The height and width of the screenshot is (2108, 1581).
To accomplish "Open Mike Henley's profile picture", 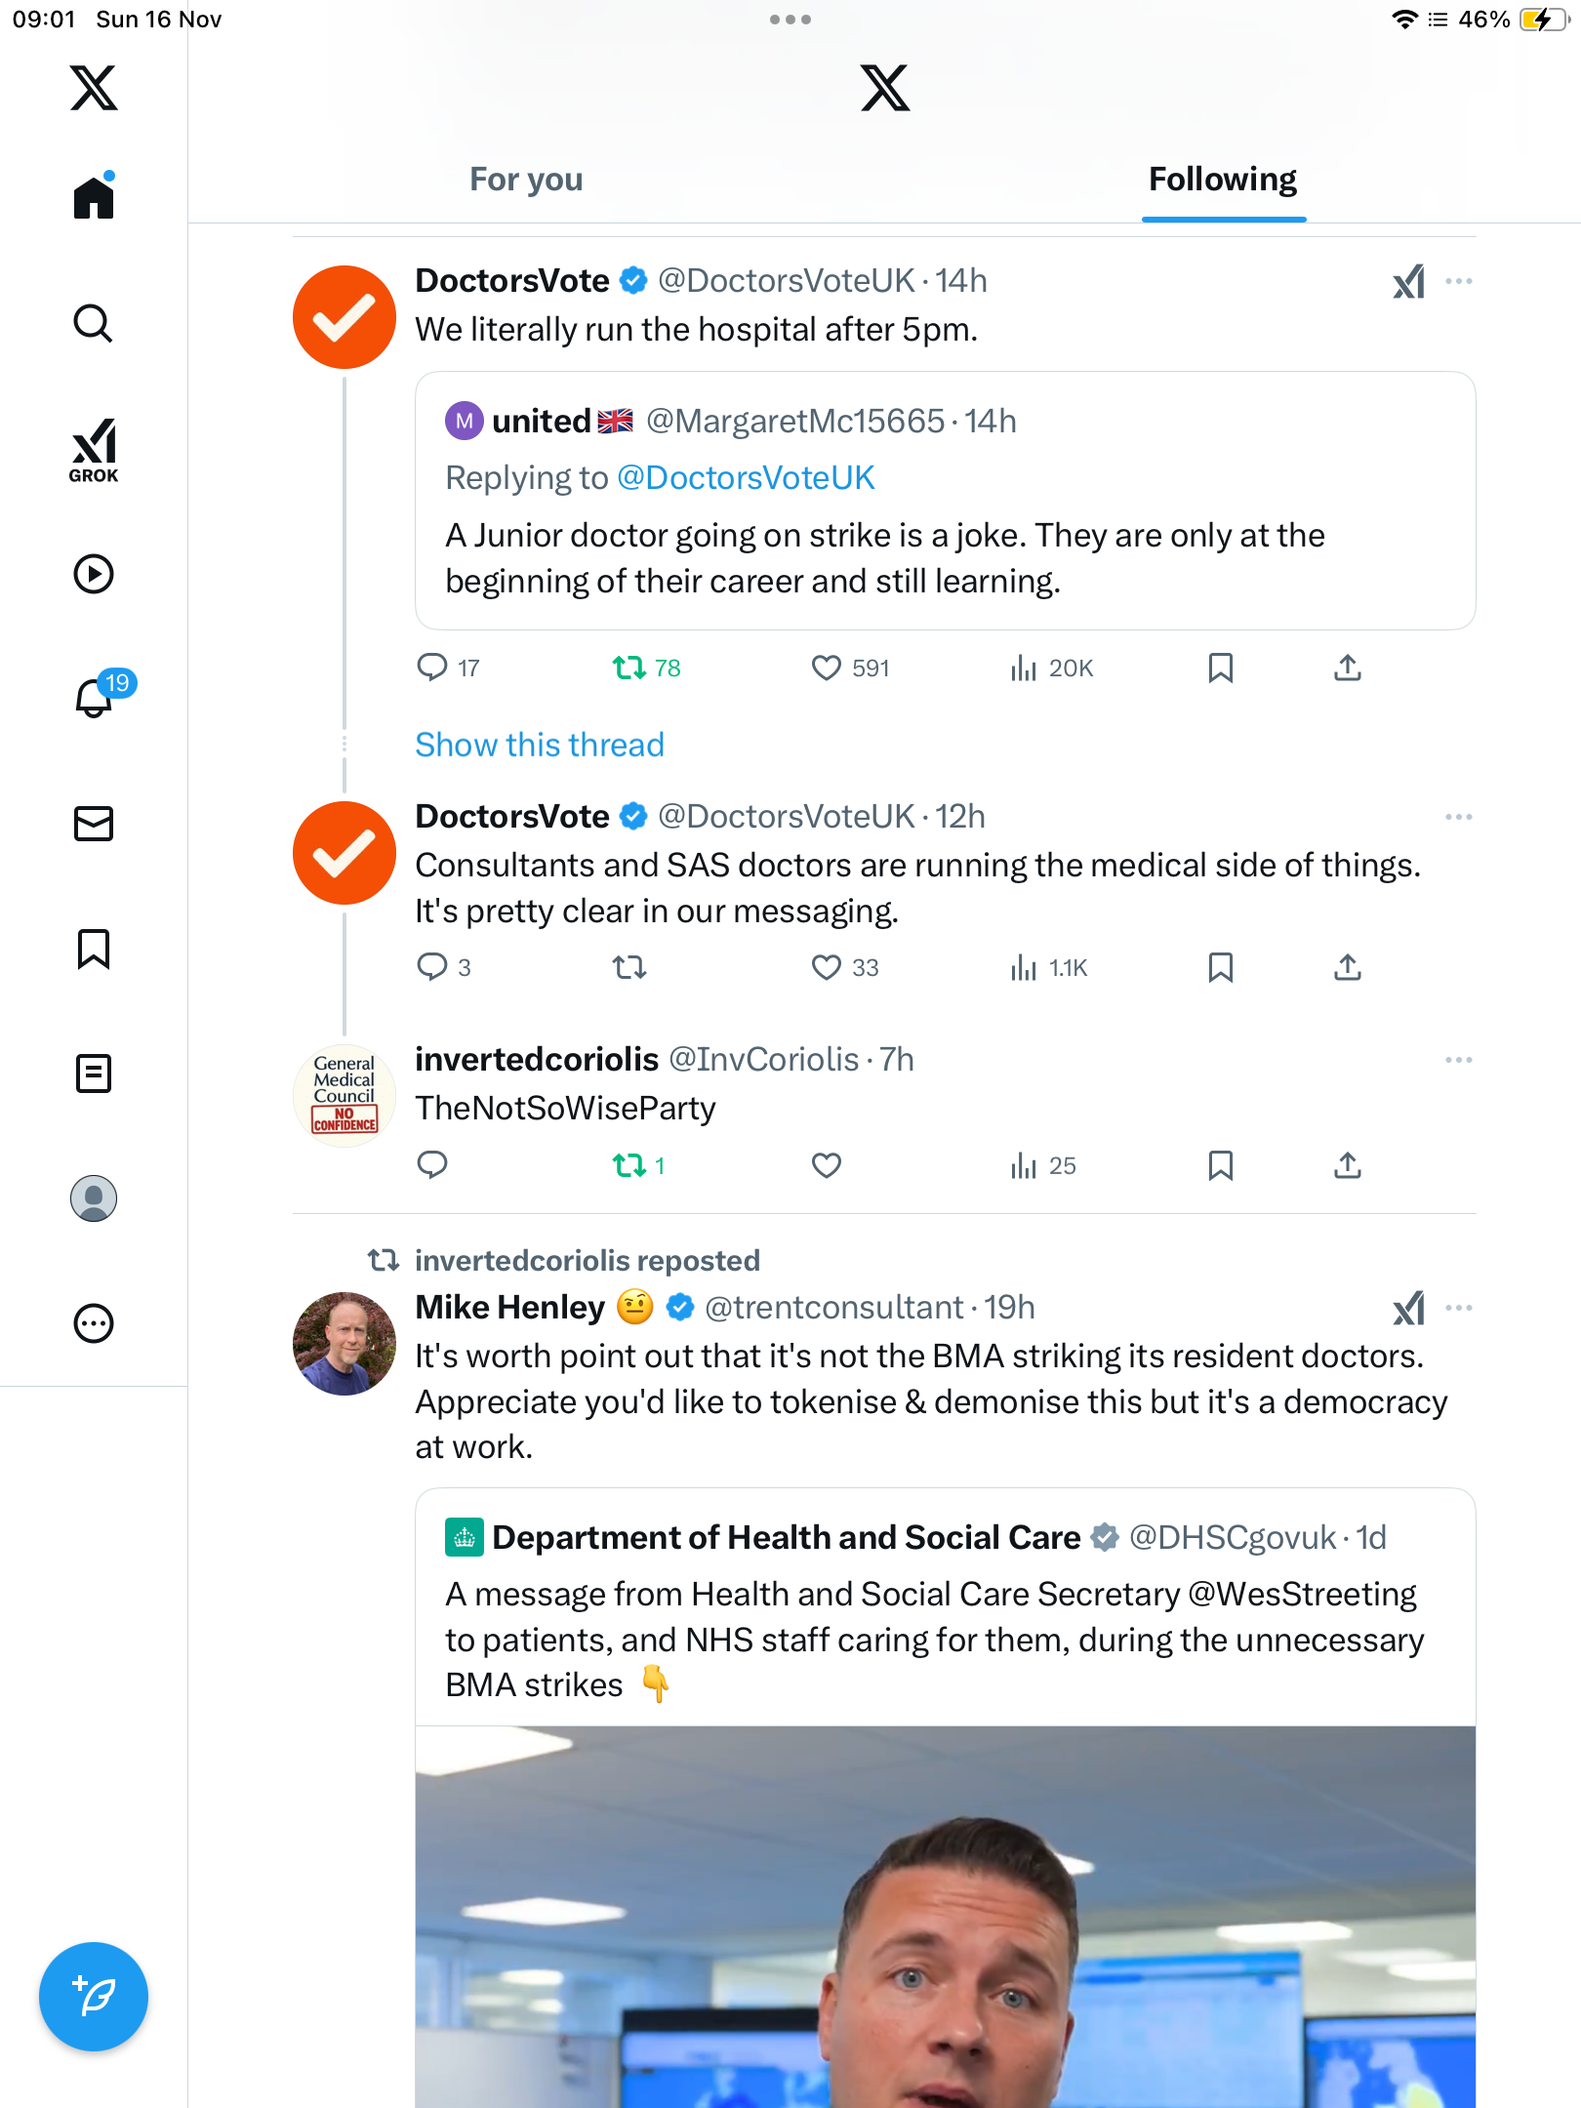I will coord(345,1344).
